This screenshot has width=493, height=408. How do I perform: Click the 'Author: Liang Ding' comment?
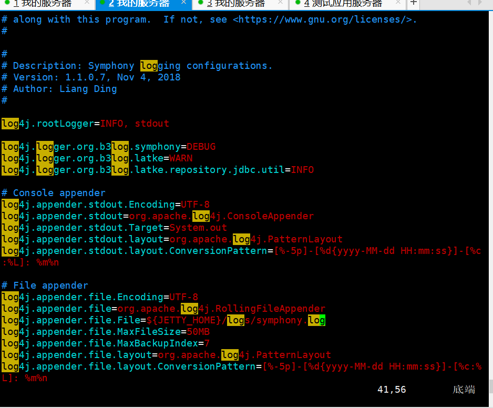pyautogui.click(x=59, y=89)
